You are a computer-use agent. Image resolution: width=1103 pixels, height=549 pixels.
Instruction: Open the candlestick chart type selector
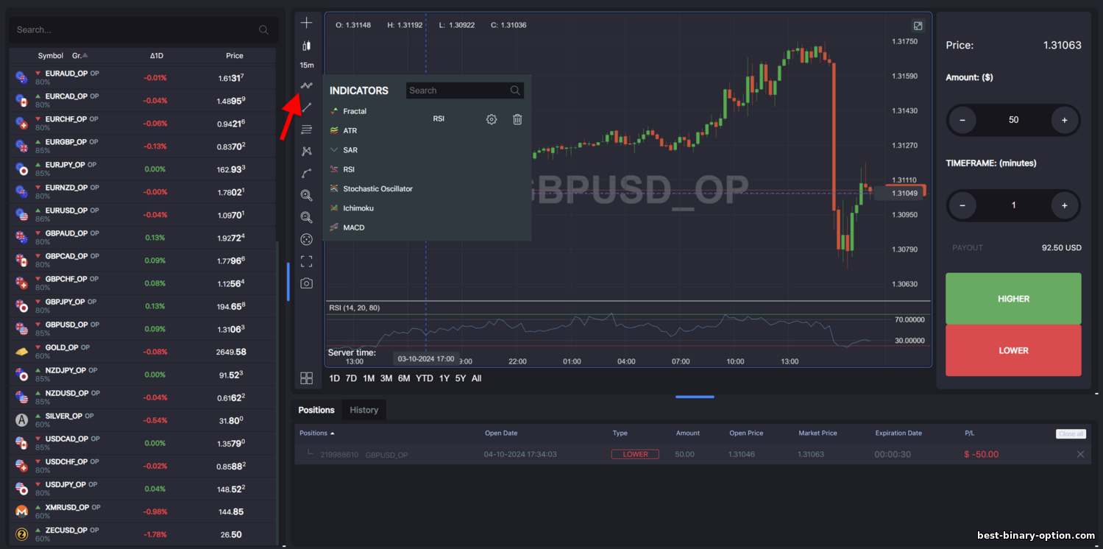pyautogui.click(x=307, y=45)
